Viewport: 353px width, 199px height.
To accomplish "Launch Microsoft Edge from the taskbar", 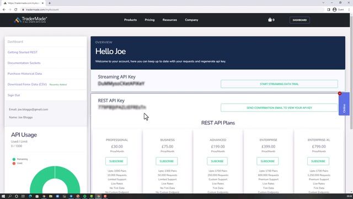I will (x=30, y=196).
